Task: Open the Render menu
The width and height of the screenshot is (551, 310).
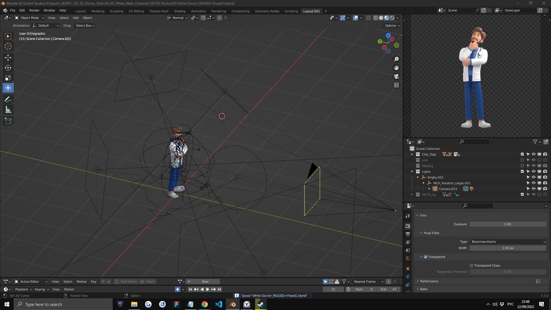Action: [x=34, y=10]
